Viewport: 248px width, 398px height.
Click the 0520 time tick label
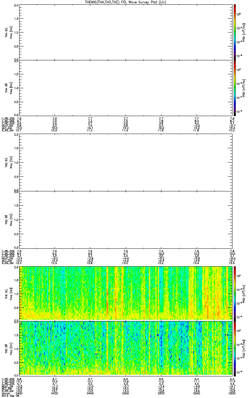click(161, 393)
